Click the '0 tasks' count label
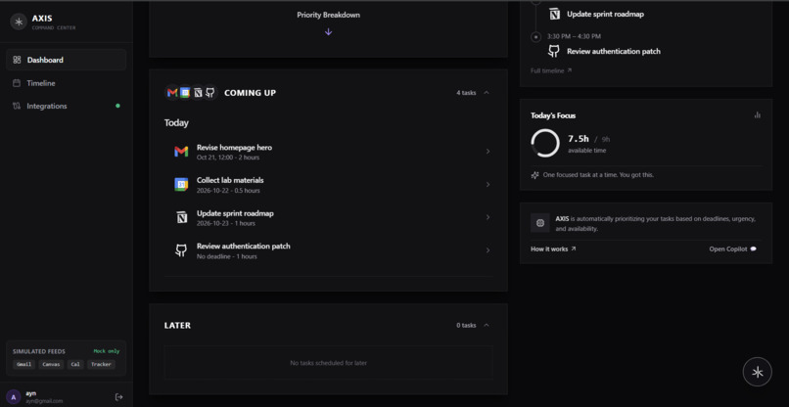The height and width of the screenshot is (407, 789). point(466,326)
